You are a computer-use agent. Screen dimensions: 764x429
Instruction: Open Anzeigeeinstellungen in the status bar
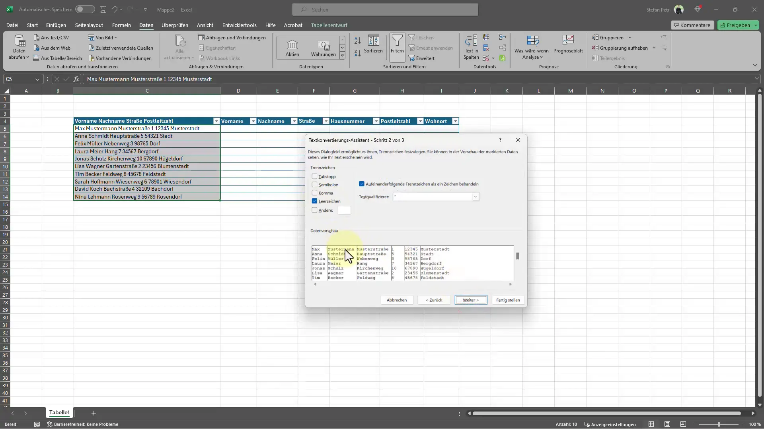610,424
